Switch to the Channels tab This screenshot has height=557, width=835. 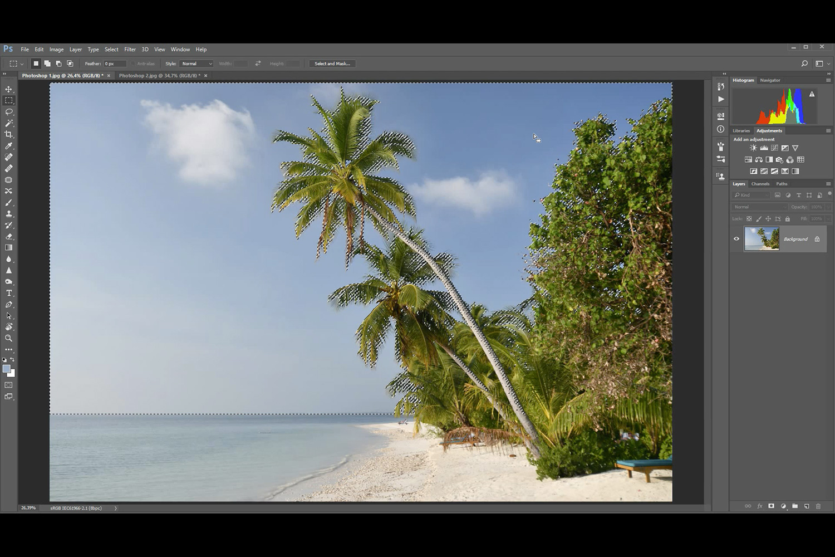point(760,184)
